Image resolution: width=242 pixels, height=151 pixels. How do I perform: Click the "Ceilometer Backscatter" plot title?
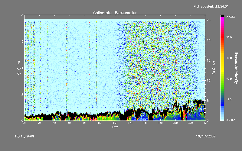point(115,13)
